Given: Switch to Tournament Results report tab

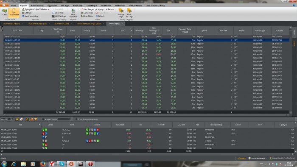Looking at the screenshot, I should 11,24.
